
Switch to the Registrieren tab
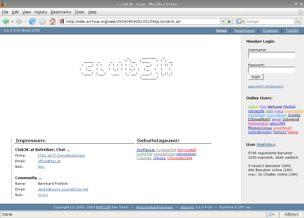pyautogui.click(x=244, y=31)
